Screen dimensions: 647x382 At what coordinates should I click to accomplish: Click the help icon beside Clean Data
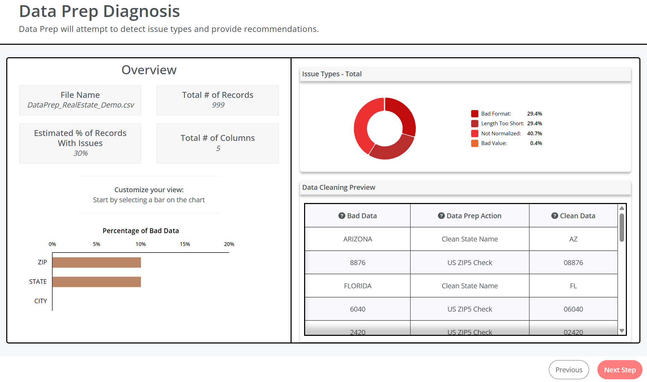(x=554, y=215)
